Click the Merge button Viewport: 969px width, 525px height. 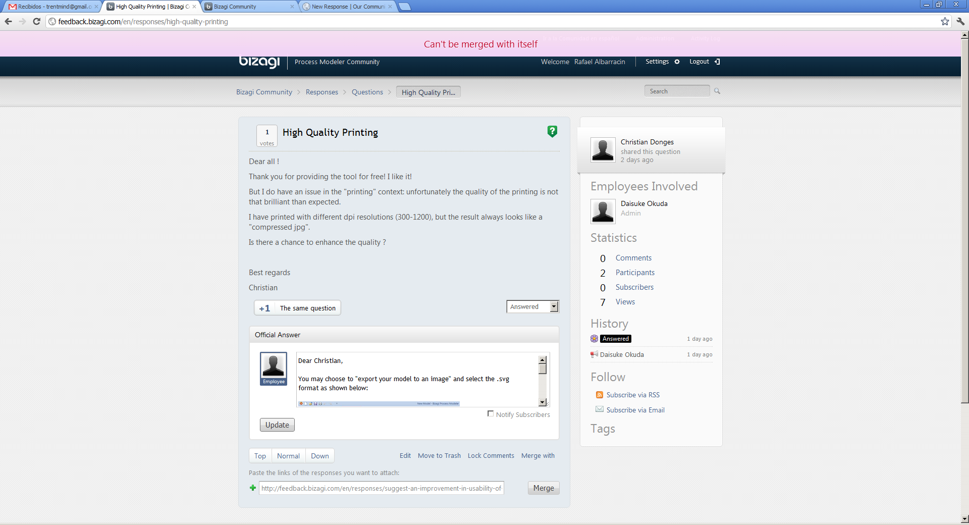[543, 488]
